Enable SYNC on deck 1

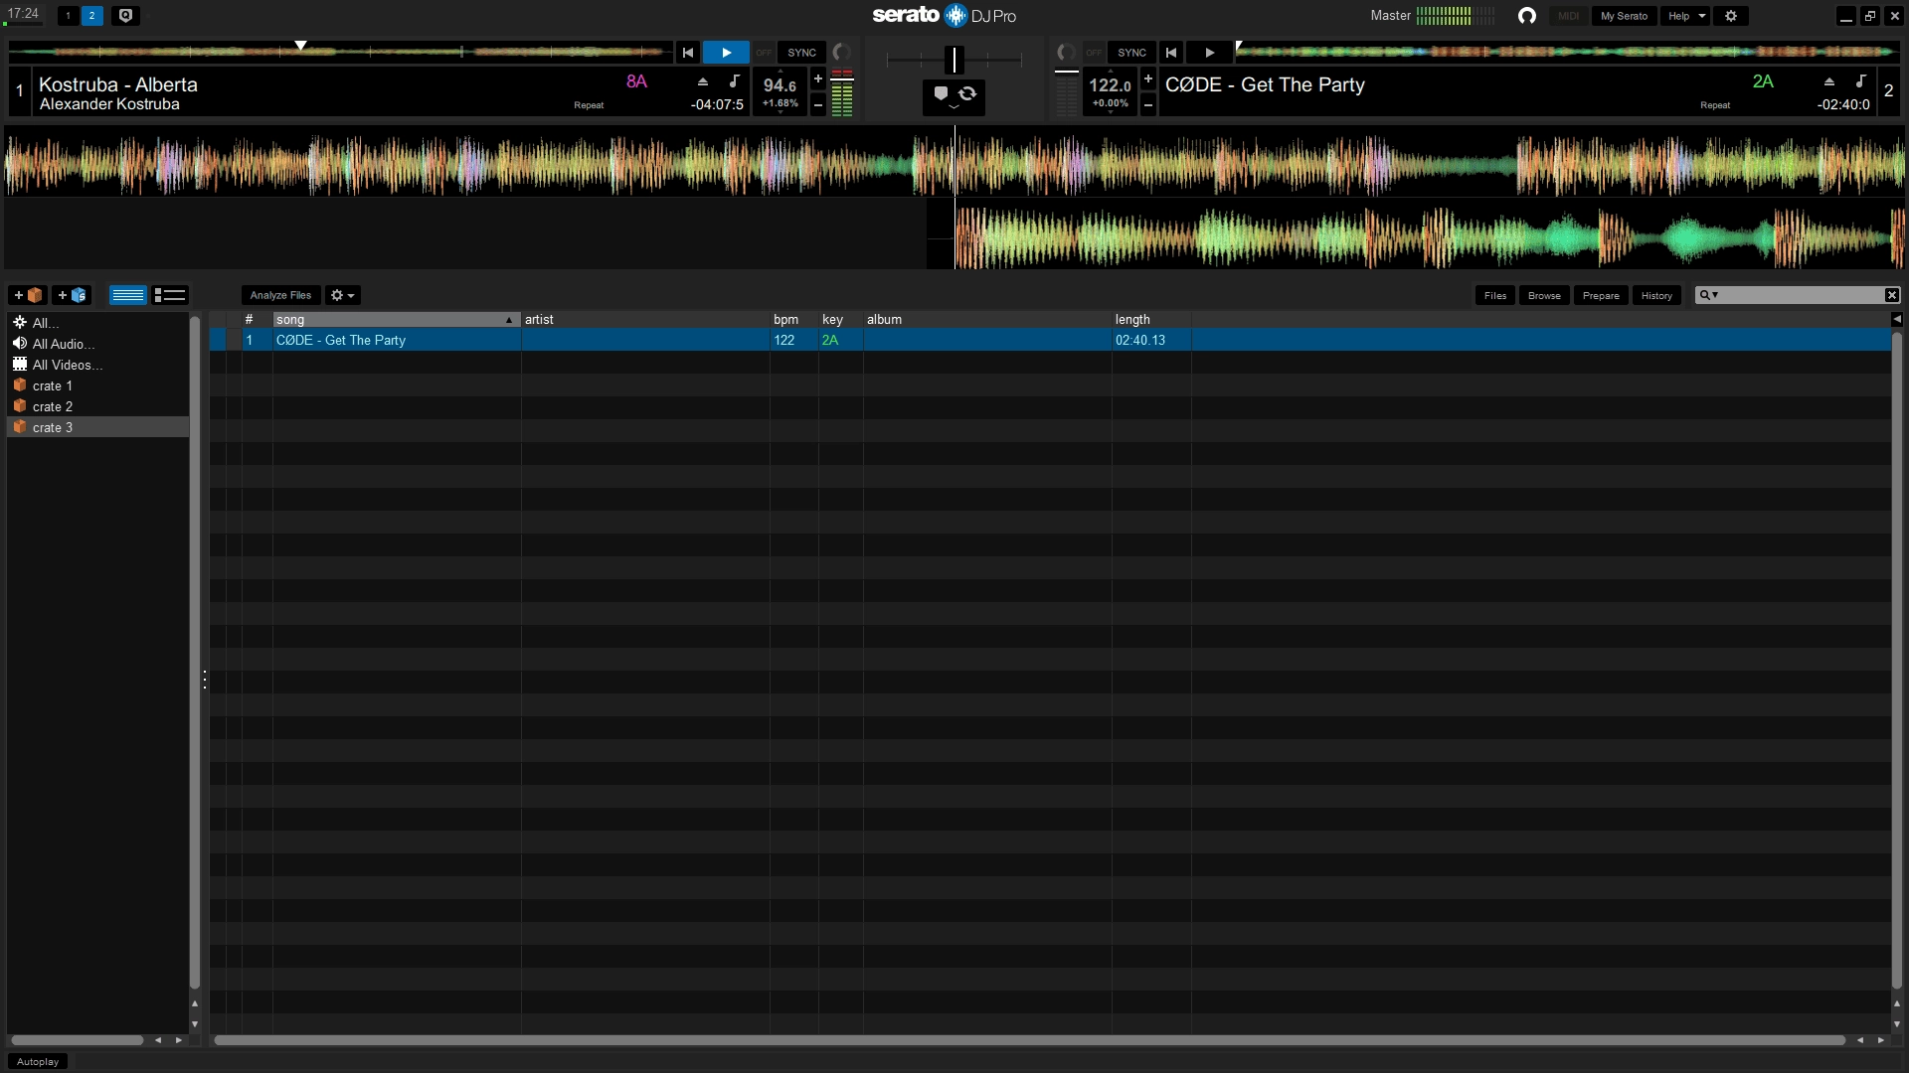coord(801,53)
